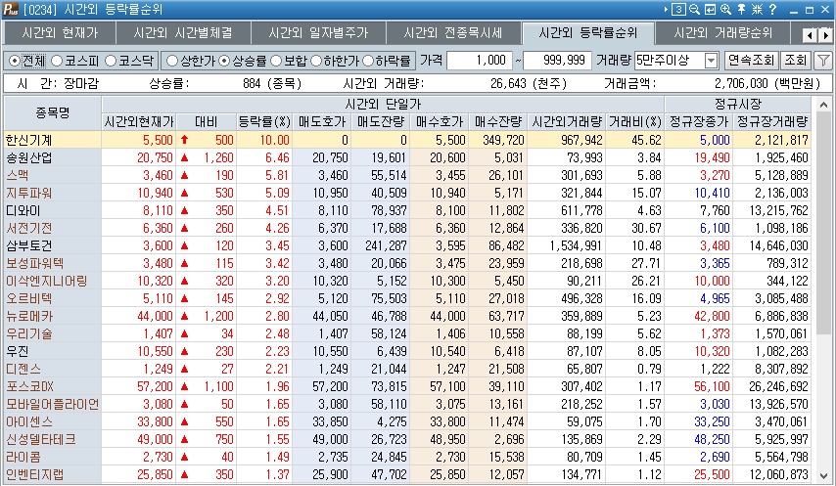The width and height of the screenshot is (836, 486).
Task: Click the minimum price field showing 1,000
Action: pyautogui.click(x=480, y=61)
